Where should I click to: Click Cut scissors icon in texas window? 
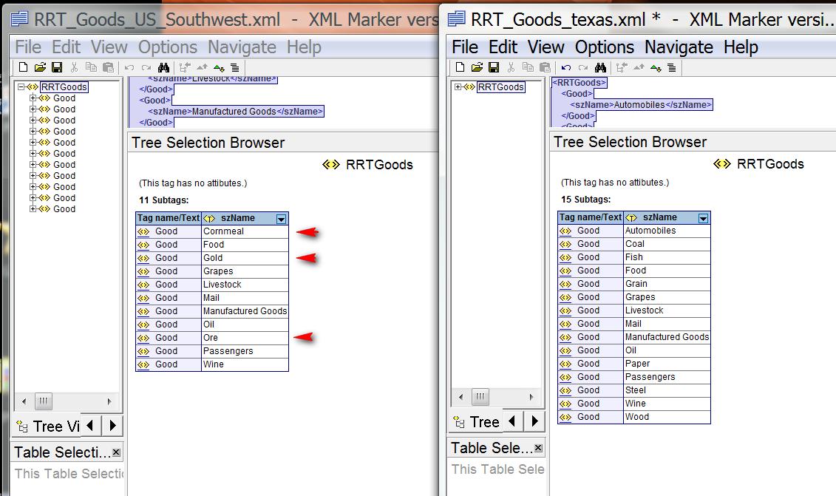[x=512, y=67]
